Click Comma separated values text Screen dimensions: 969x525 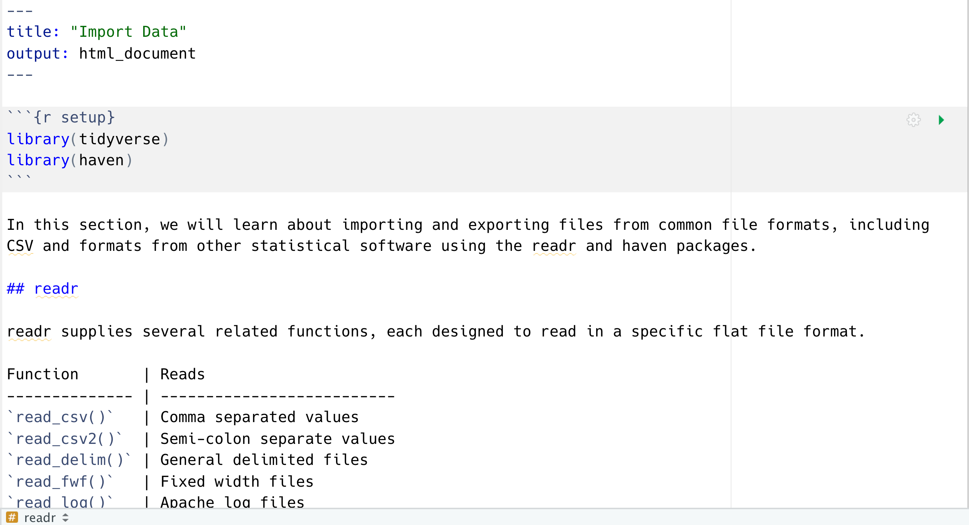pyautogui.click(x=260, y=417)
